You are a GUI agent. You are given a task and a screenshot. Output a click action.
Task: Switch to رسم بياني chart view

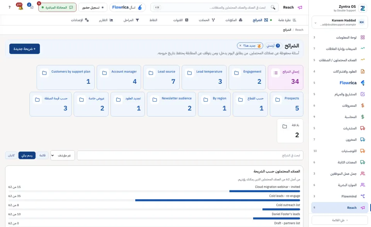coord(27,155)
